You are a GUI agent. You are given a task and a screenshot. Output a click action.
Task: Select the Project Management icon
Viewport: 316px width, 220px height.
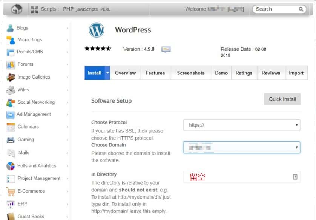coord(11,178)
